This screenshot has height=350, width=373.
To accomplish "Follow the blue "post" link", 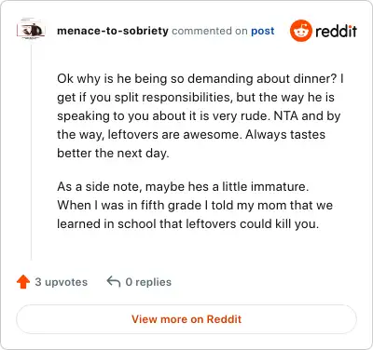I will [x=263, y=31].
